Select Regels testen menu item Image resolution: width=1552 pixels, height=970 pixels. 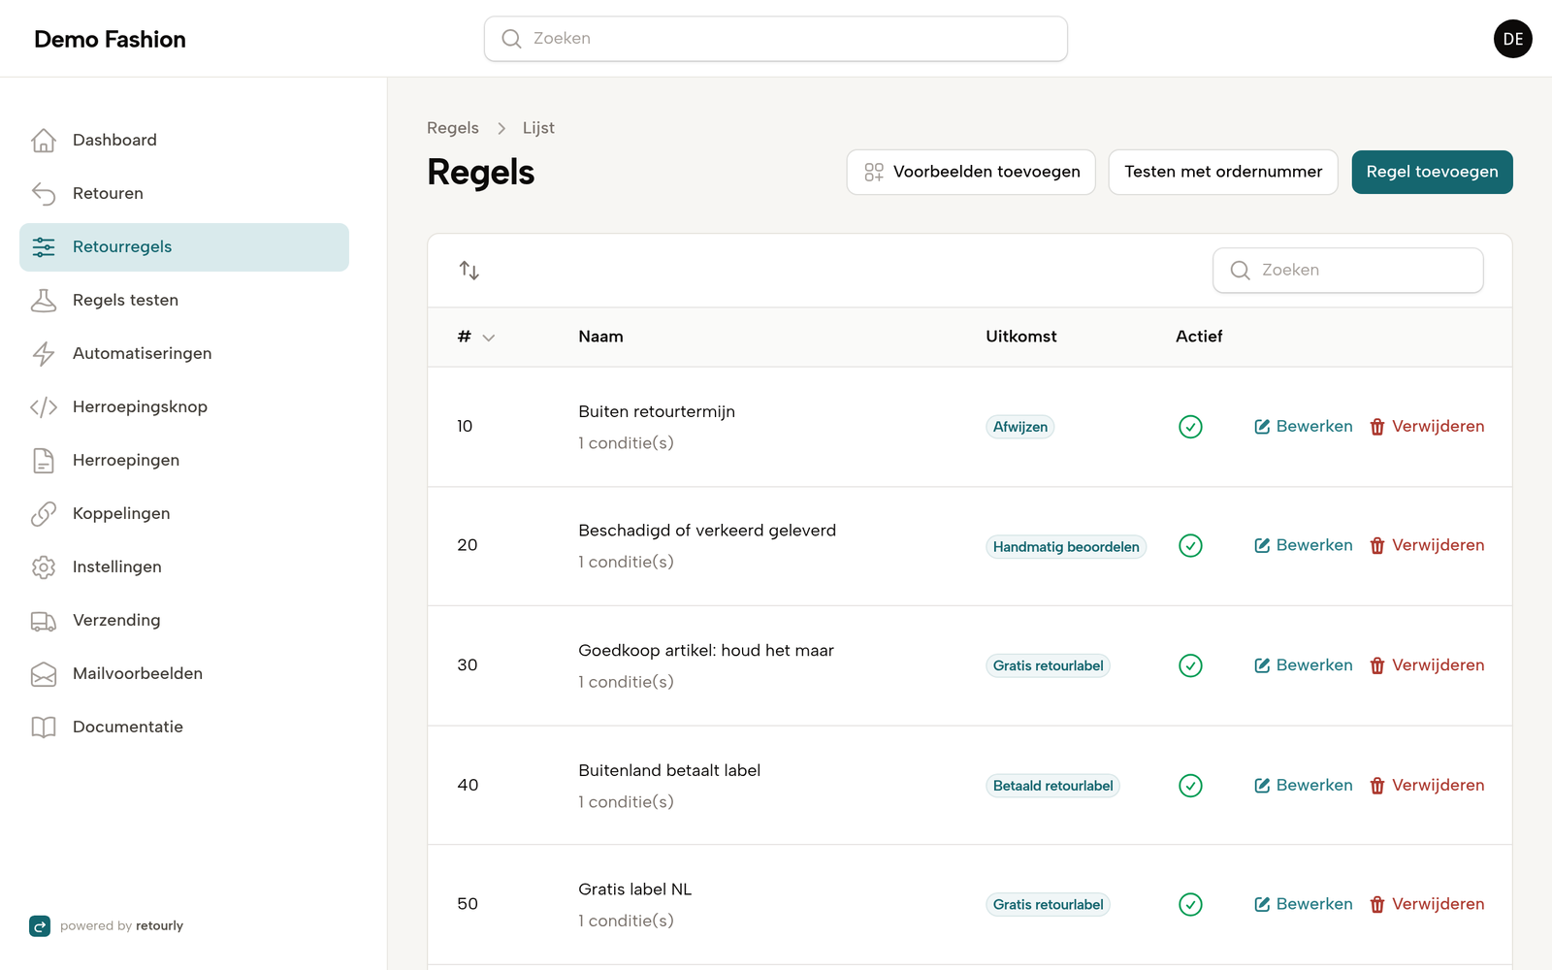pyautogui.click(x=184, y=301)
